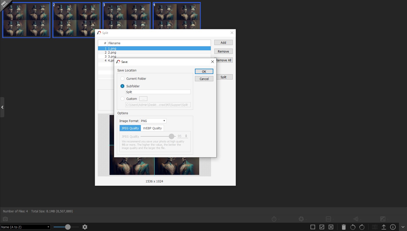Screen dimensions: 407x231
Task: Show image info via the circled i icon
Action: [393, 227]
